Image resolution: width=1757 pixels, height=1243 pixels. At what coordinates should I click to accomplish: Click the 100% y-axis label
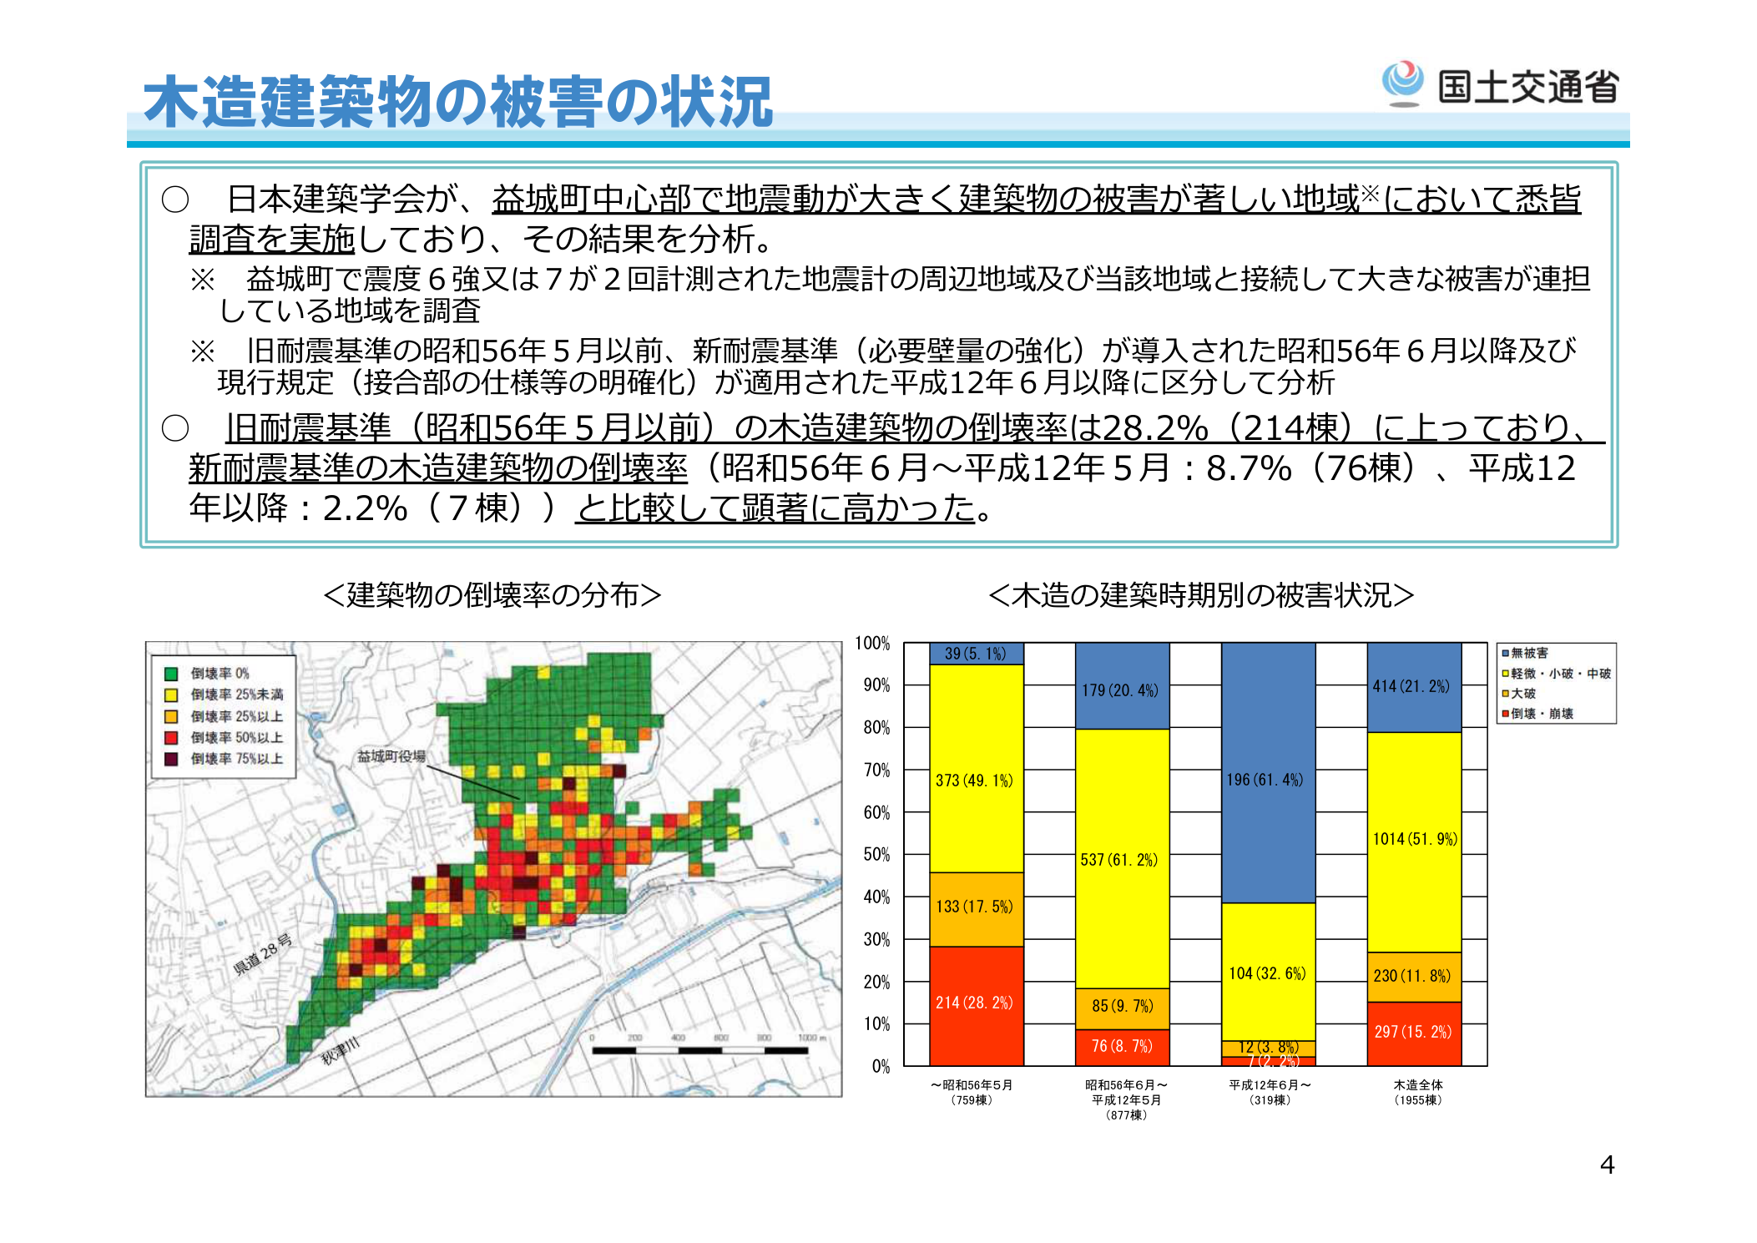(x=872, y=643)
